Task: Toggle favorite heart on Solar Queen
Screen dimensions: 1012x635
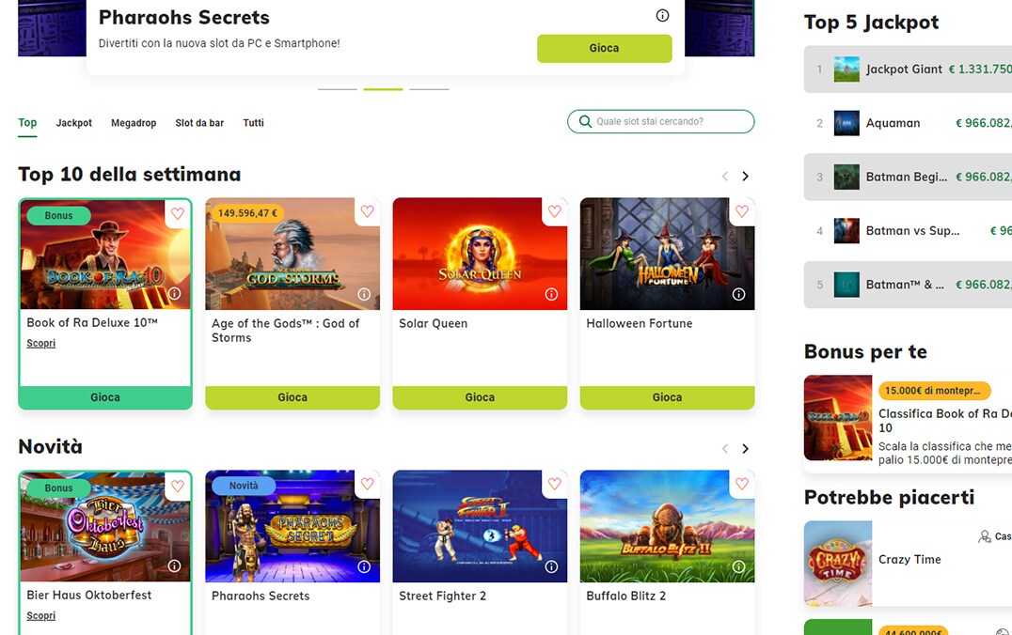Action: [554, 211]
